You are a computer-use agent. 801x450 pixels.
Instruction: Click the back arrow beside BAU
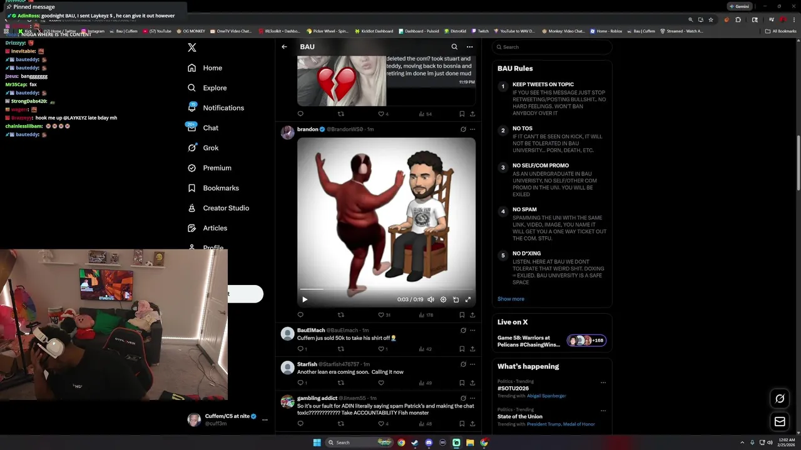[x=284, y=47]
